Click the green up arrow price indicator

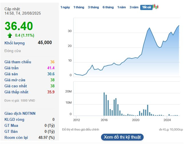(x=10, y=35)
